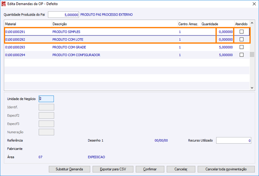Check Atendido for PRODUTO COM CONFIGURADOR row
259x176 pixels.
pyautogui.click(x=241, y=55)
